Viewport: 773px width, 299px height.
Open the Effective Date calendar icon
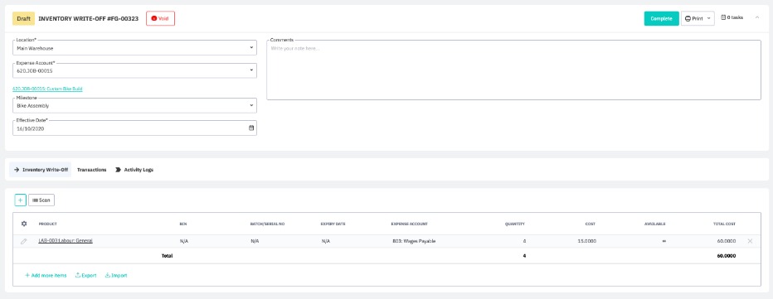point(251,128)
